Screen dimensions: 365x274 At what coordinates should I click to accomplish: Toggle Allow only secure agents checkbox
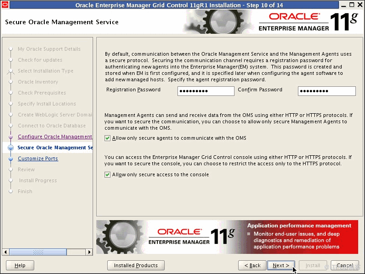coord(107,138)
